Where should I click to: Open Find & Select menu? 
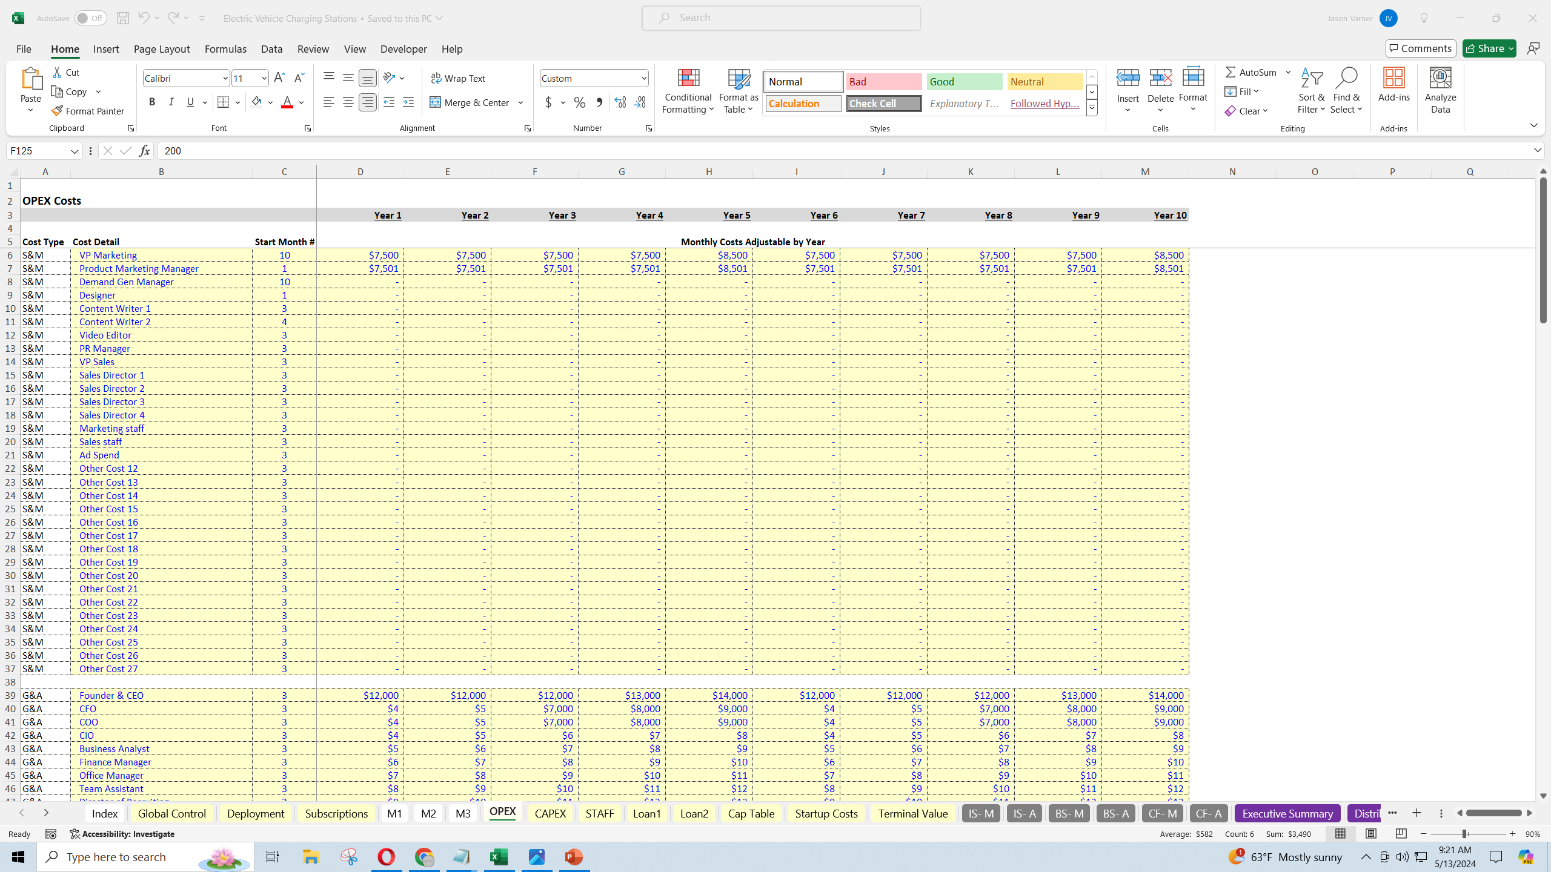point(1346,91)
